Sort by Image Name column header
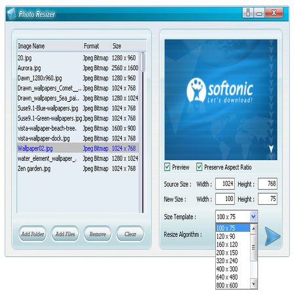Image resolution: width=294 pixels, height=294 pixels. click(50, 46)
